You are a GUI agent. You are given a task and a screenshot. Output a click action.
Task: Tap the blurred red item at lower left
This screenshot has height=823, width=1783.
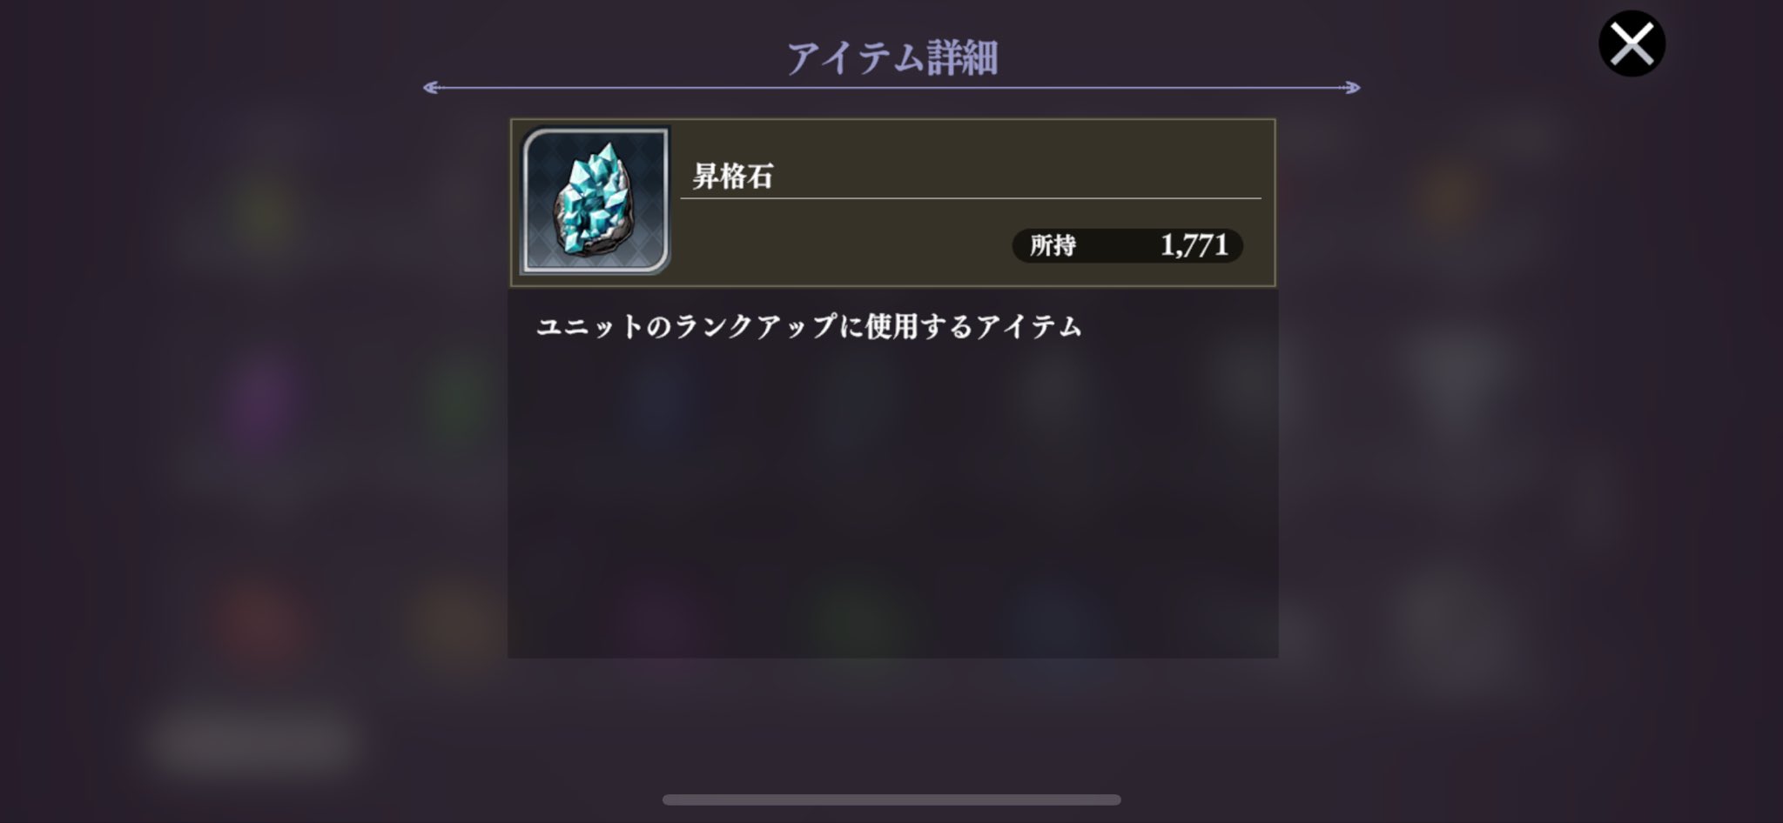pyautogui.click(x=259, y=625)
